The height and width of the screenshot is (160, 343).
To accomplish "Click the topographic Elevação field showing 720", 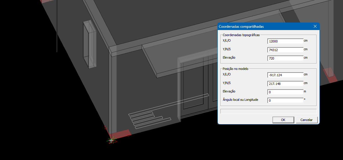I will pyautogui.click(x=285, y=58).
